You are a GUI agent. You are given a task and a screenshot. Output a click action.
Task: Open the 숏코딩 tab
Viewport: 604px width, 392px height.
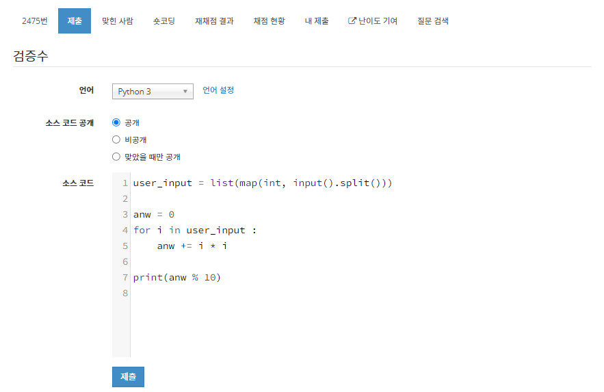(x=164, y=21)
